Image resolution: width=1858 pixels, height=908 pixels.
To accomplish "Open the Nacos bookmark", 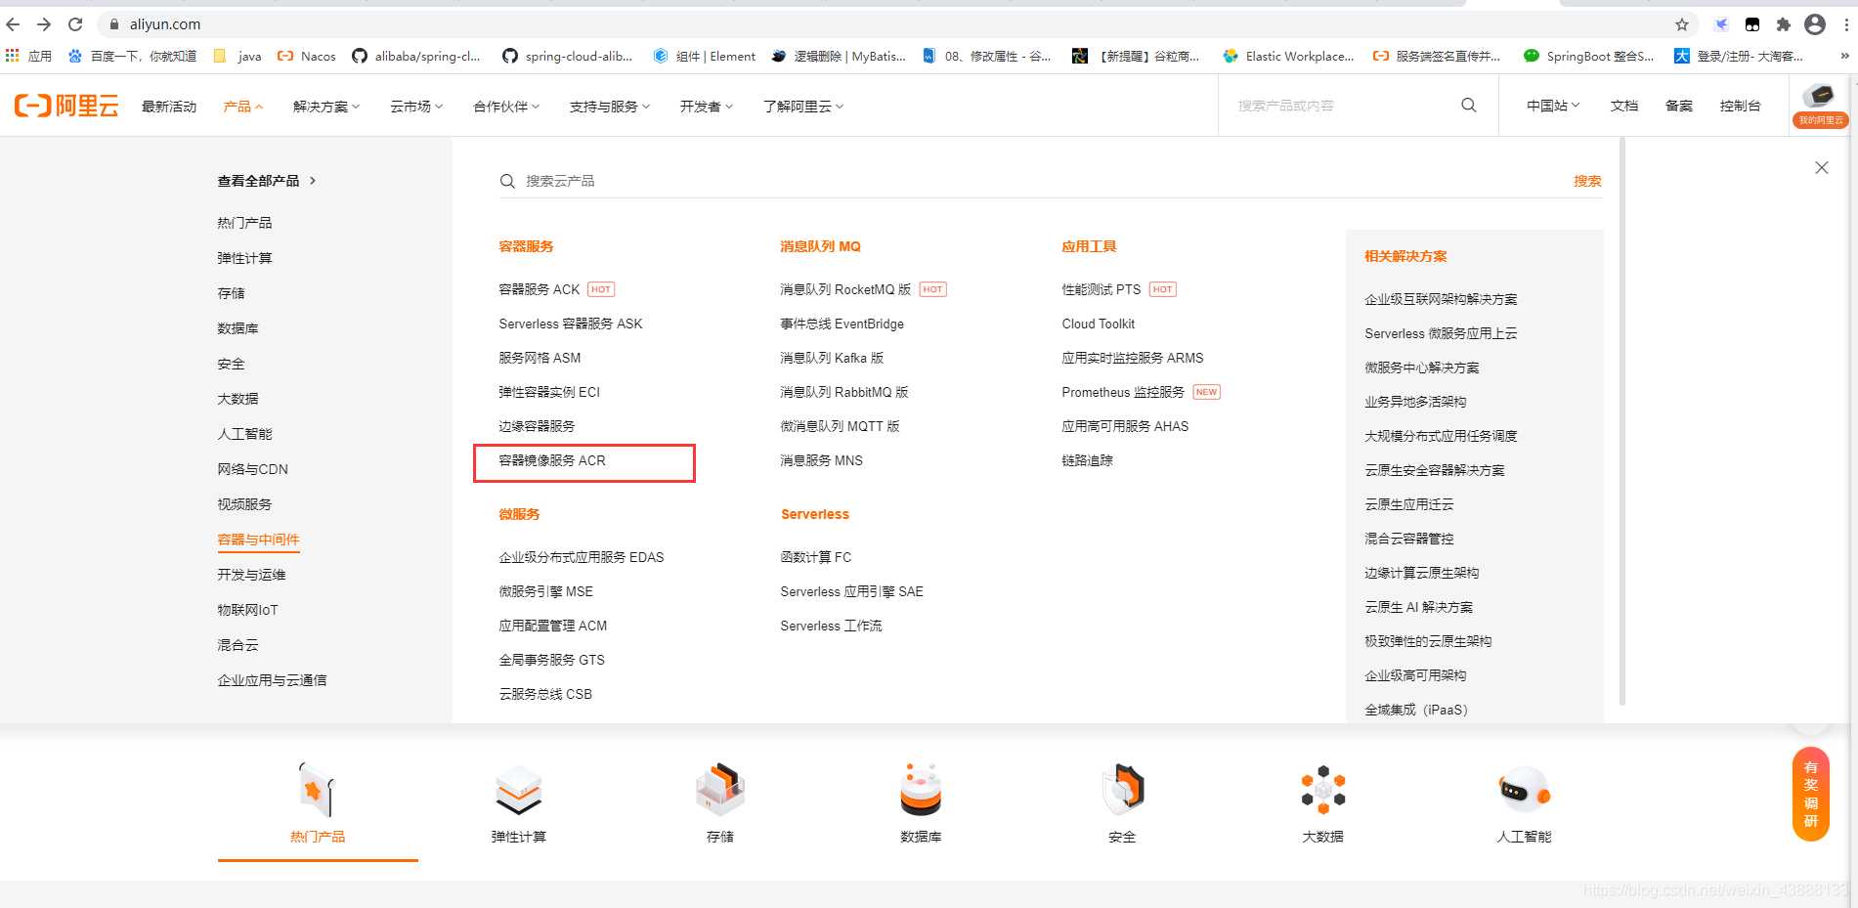I will (307, 56).
